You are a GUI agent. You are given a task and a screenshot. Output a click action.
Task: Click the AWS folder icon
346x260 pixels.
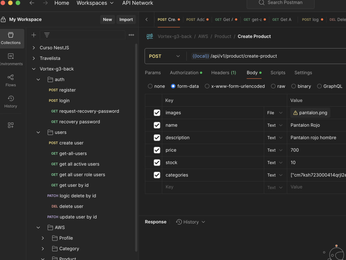click(x=50, y=227)
